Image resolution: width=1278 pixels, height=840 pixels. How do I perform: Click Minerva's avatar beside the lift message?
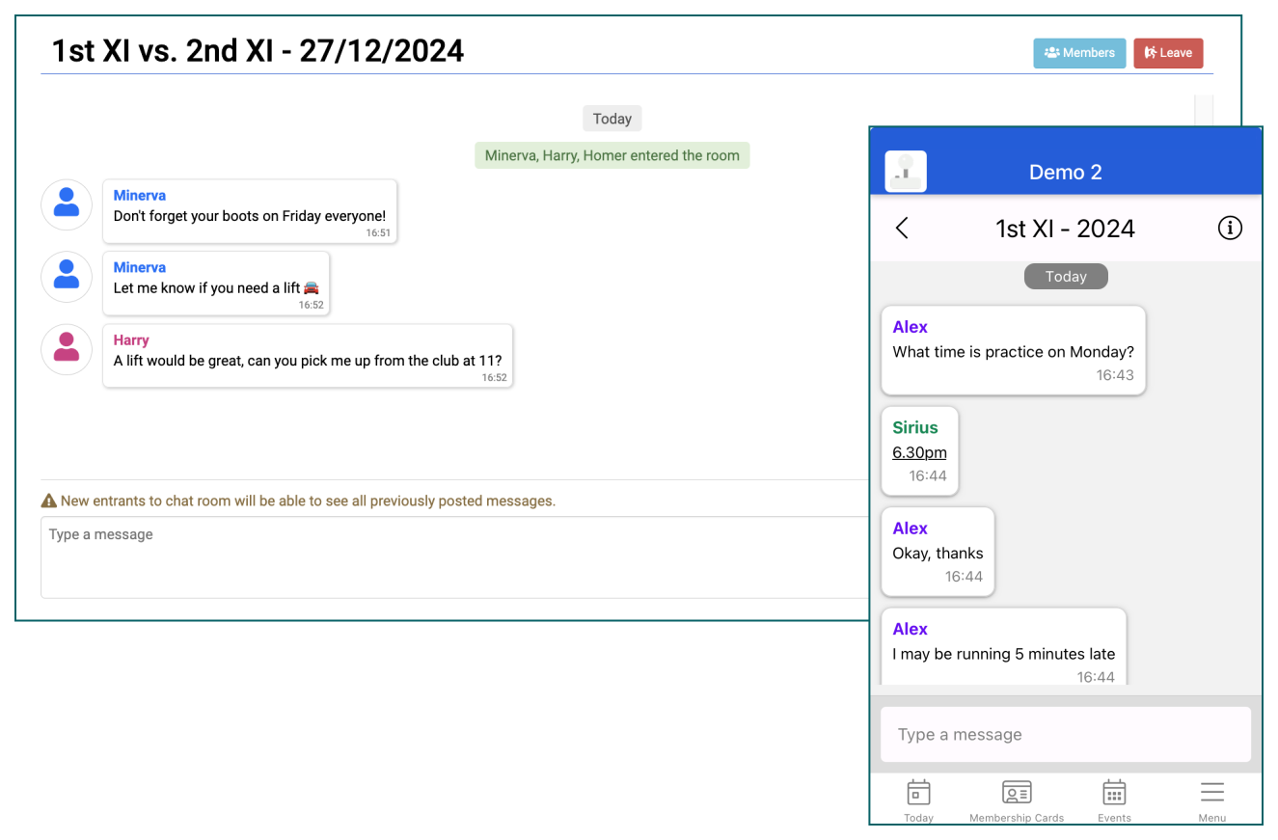click(x=67, y=277)
